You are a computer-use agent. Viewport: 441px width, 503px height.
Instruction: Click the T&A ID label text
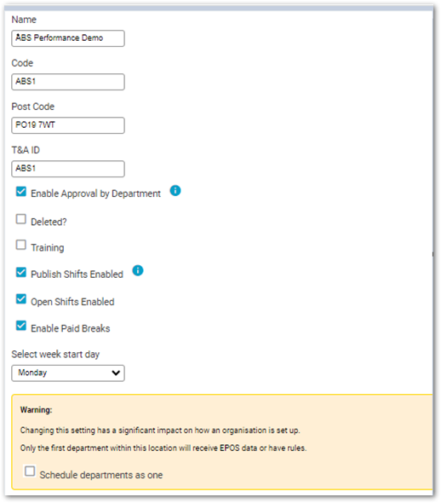point(26,150)
